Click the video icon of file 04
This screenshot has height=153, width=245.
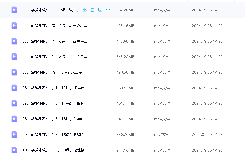pos(14,57)
